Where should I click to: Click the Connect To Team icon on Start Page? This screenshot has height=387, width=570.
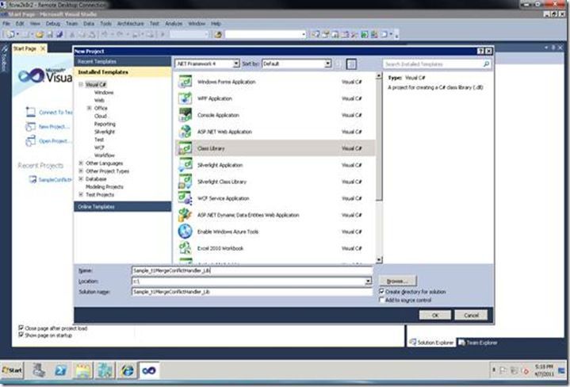click(31, 112)
